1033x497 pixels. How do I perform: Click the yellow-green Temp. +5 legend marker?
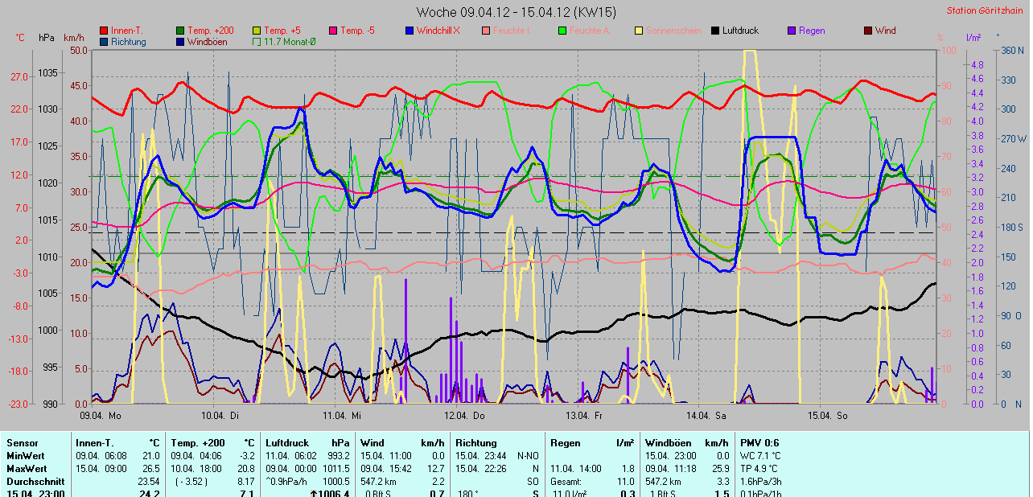(x=257, y=31)
